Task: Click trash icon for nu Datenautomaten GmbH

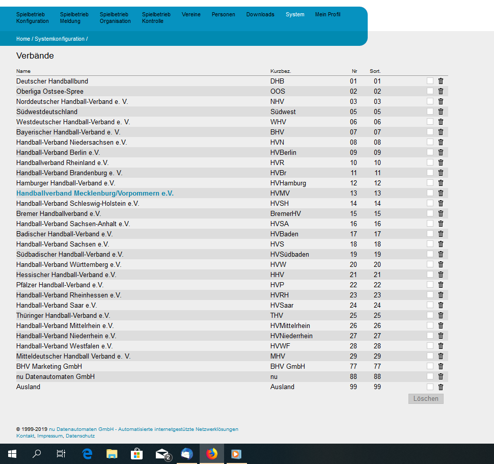Action: coord(441,376)
